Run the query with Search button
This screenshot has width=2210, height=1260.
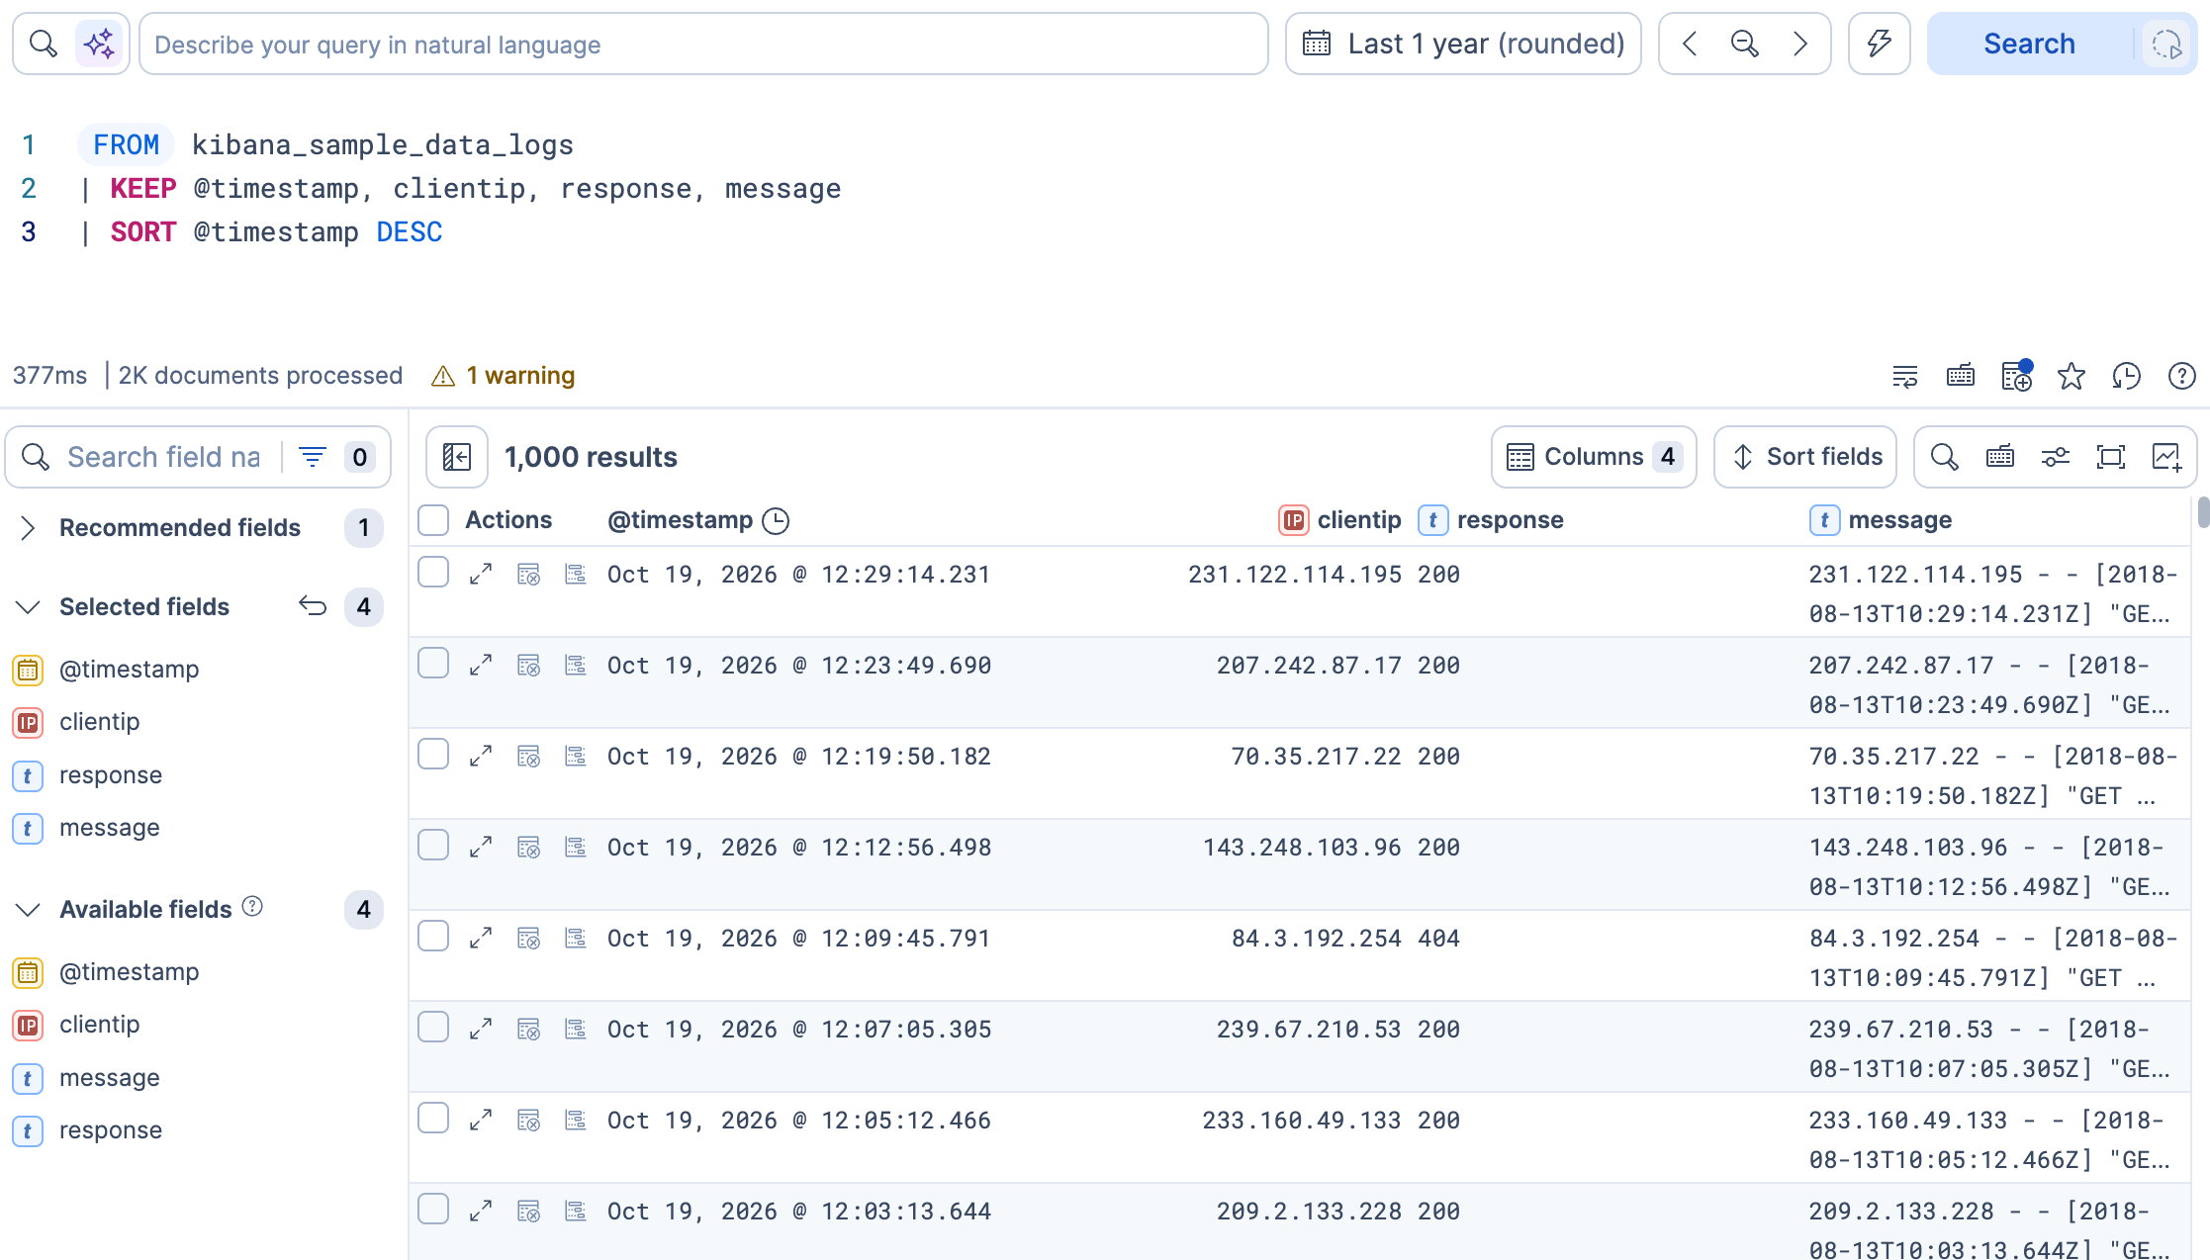(x=2030, y=44)
